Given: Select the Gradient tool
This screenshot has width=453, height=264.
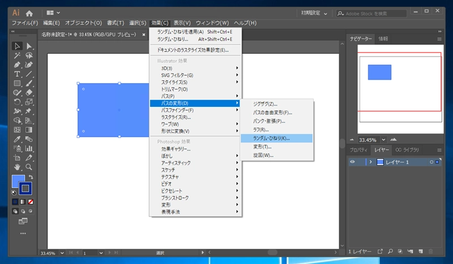Looking at the screenshot, I should click(x=29, y=130).
